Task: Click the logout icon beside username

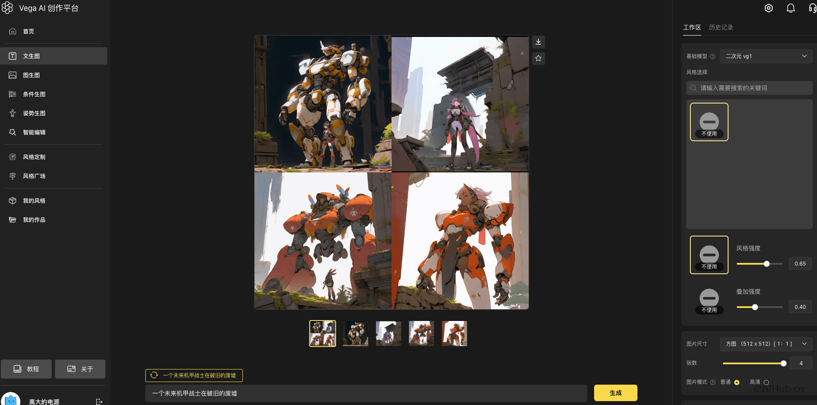Action: click(99, 402)
